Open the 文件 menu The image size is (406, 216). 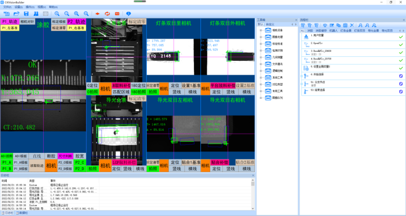(x=7, y=8)
